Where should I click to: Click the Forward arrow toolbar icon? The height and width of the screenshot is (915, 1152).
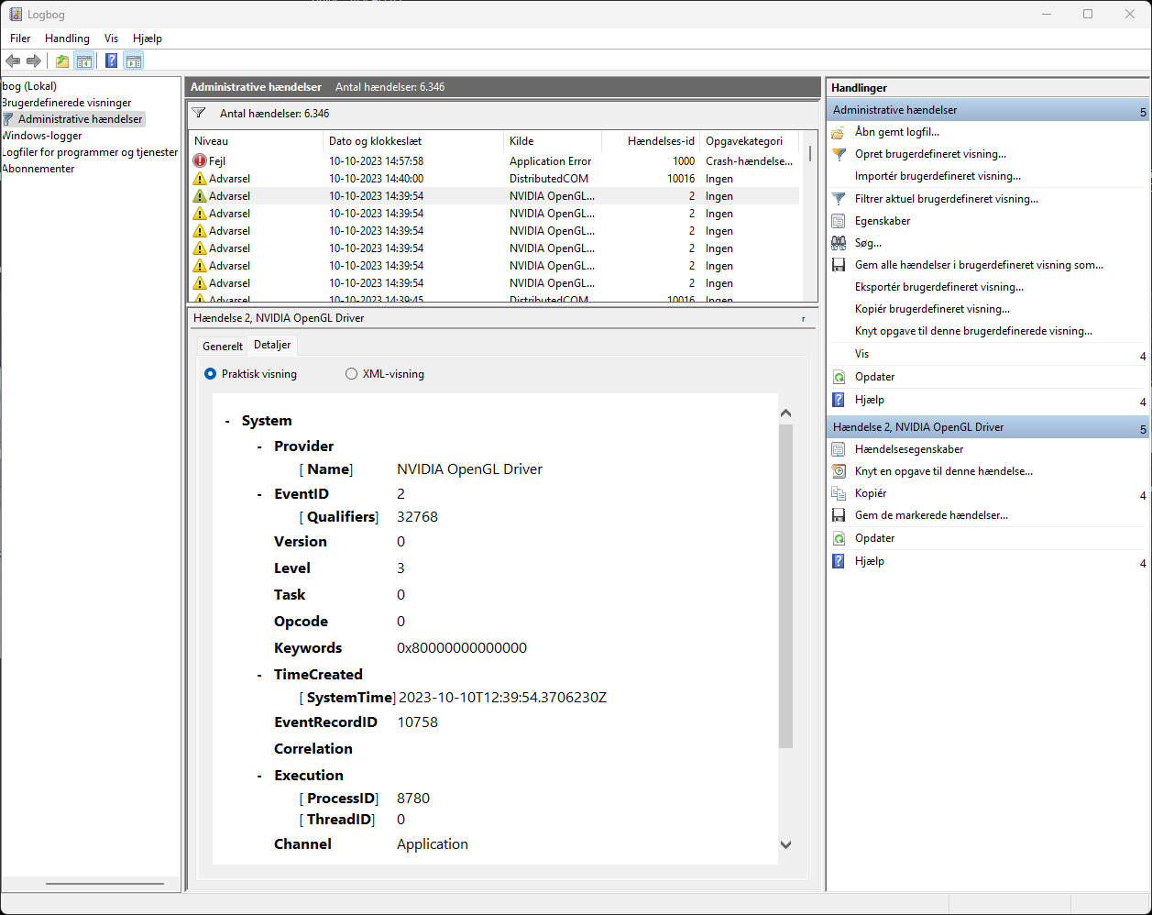34,61
